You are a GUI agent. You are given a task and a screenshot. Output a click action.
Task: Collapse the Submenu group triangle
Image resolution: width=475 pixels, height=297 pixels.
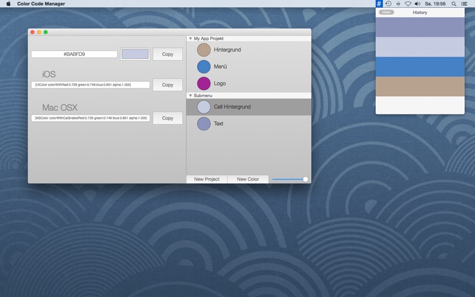pyautogui.click(x=190, y=96)
